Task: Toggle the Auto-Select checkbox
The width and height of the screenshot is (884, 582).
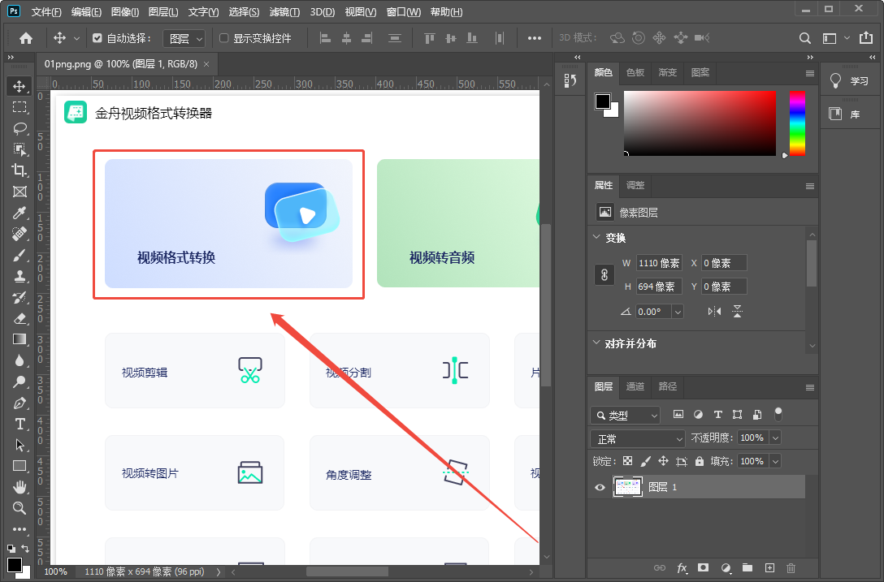Action: pos(97,38)
